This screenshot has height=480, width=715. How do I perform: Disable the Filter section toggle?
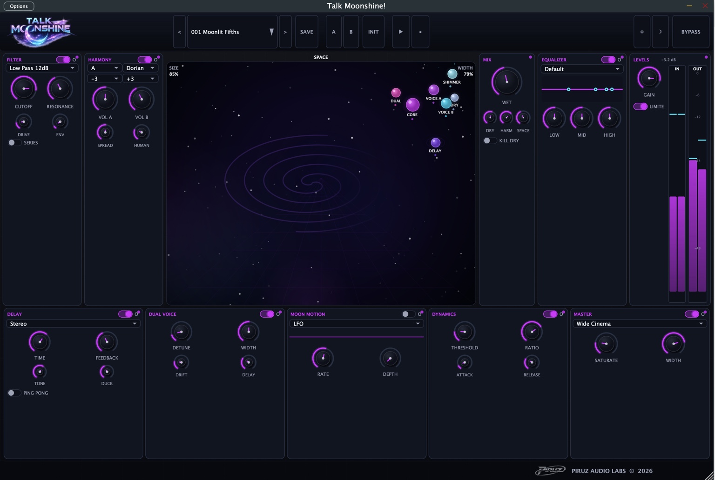pyautogui.click(x=63, y=60)
